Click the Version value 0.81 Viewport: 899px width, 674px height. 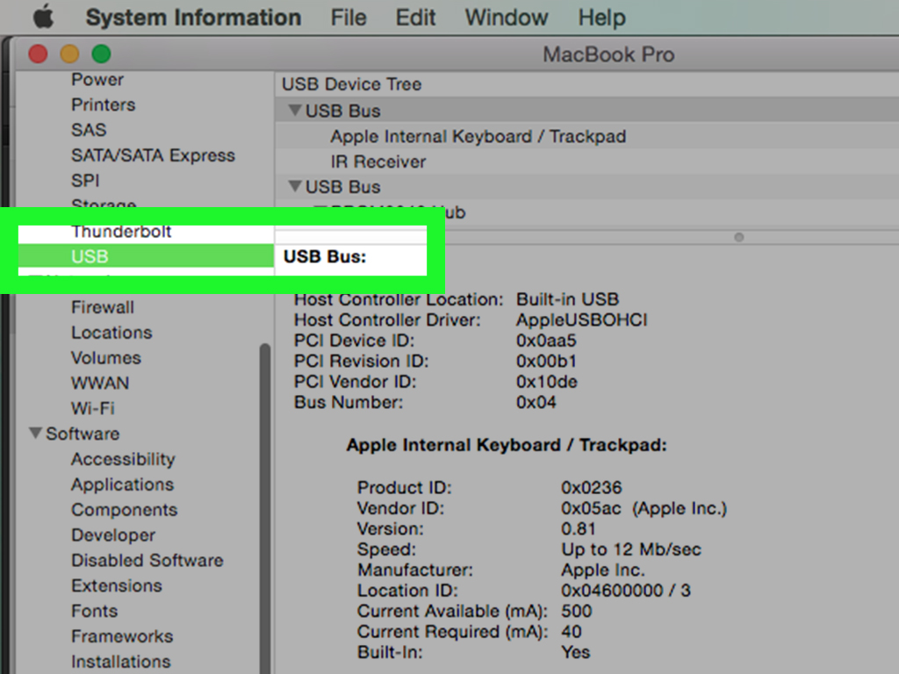(578, 529)
